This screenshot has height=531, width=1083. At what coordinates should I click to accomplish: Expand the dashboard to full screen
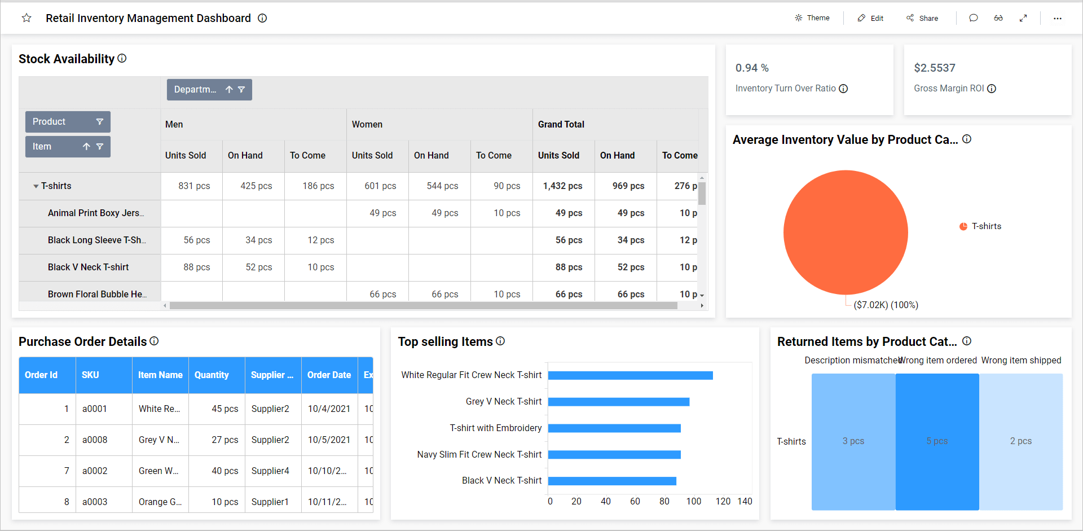[1024, 18]
